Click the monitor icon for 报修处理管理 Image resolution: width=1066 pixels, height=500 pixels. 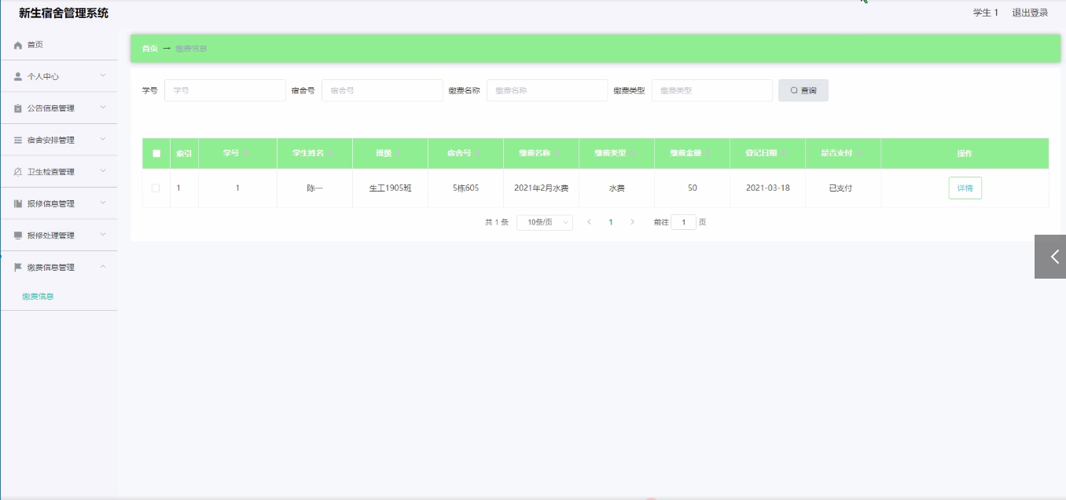pyautogui.click(x=18, y=235)
